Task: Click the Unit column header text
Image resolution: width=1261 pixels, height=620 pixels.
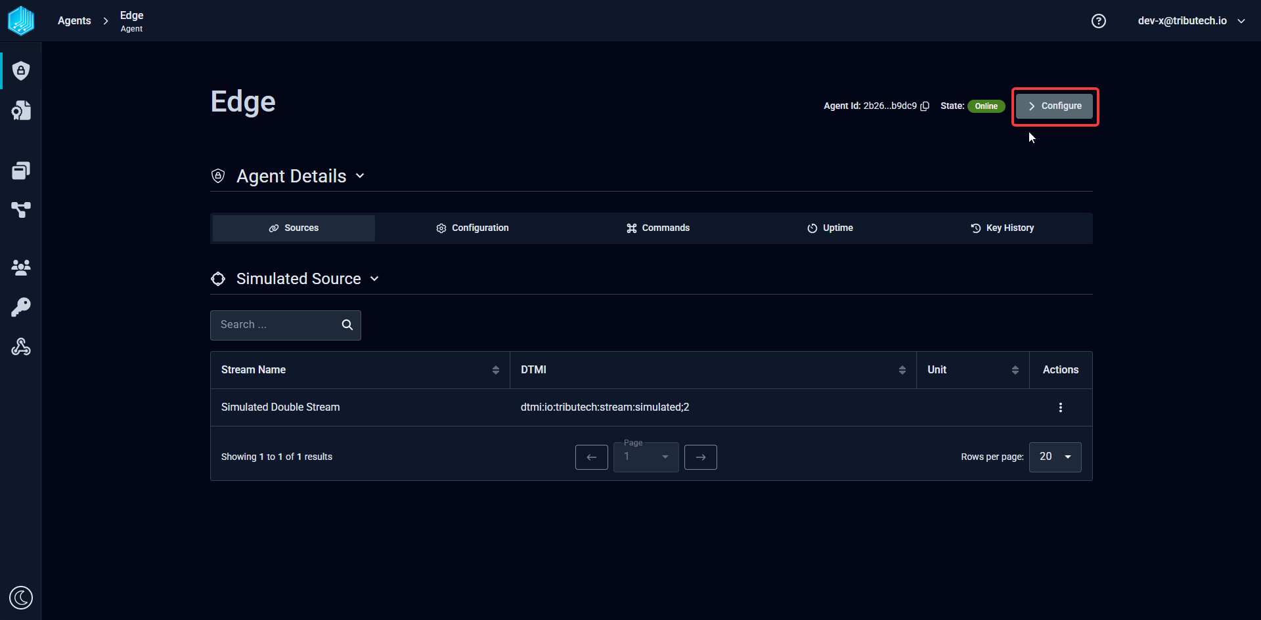Action: click(937, 370)
